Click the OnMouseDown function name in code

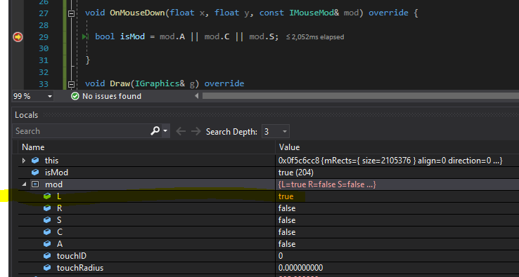click(x=138, y=13)
